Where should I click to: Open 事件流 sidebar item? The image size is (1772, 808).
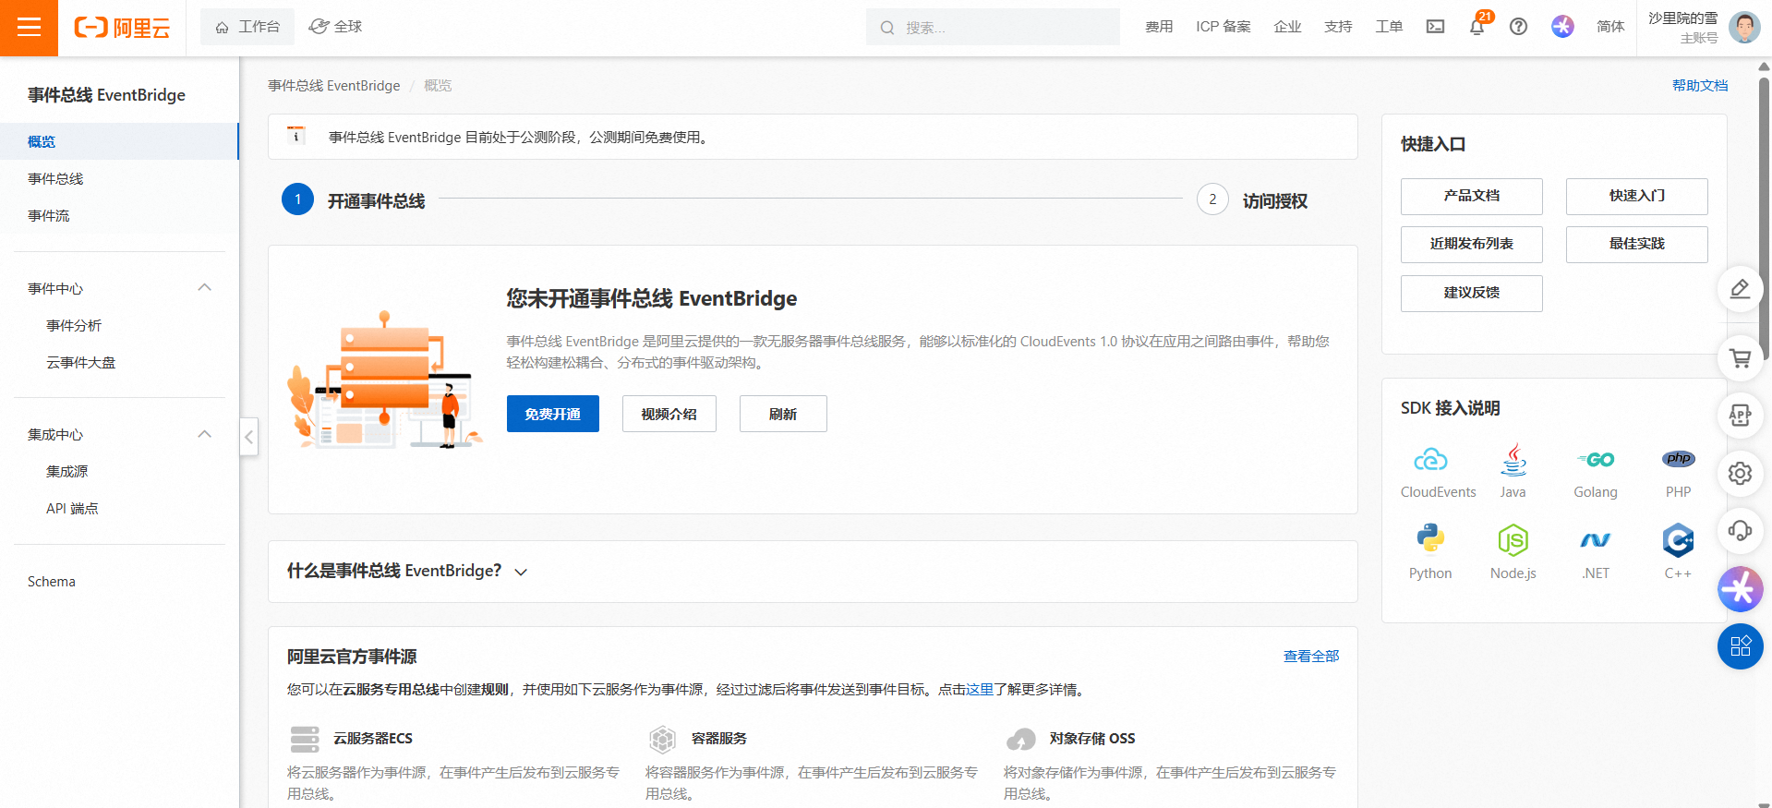119,215
